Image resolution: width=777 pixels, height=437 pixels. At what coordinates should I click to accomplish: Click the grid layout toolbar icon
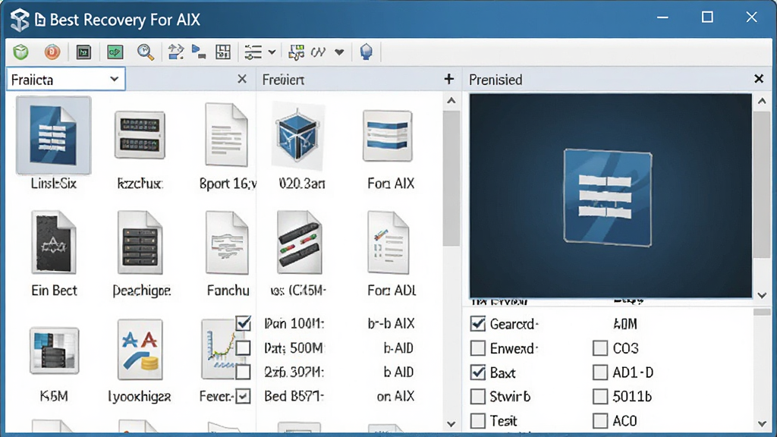pyautogui.click(x=223, y=52)
